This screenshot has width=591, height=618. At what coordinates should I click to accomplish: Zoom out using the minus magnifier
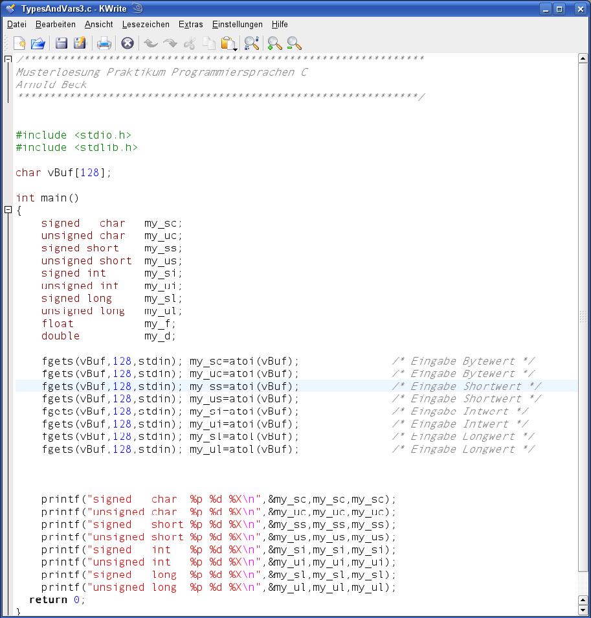pos(294,43)
